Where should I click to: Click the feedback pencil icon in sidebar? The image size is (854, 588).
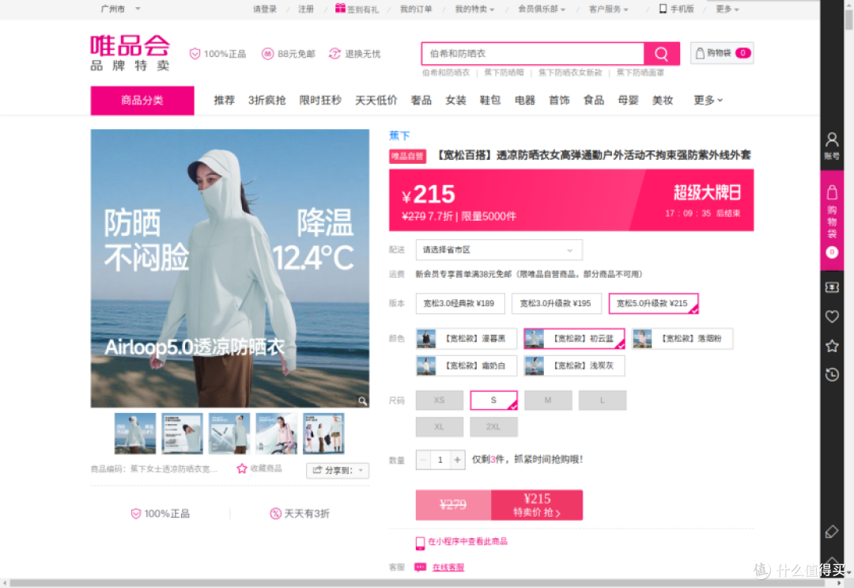832,531
